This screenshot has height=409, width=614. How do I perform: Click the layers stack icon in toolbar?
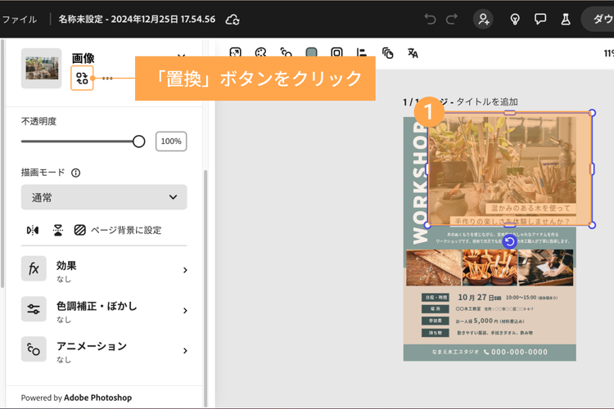tap(387, 53)
